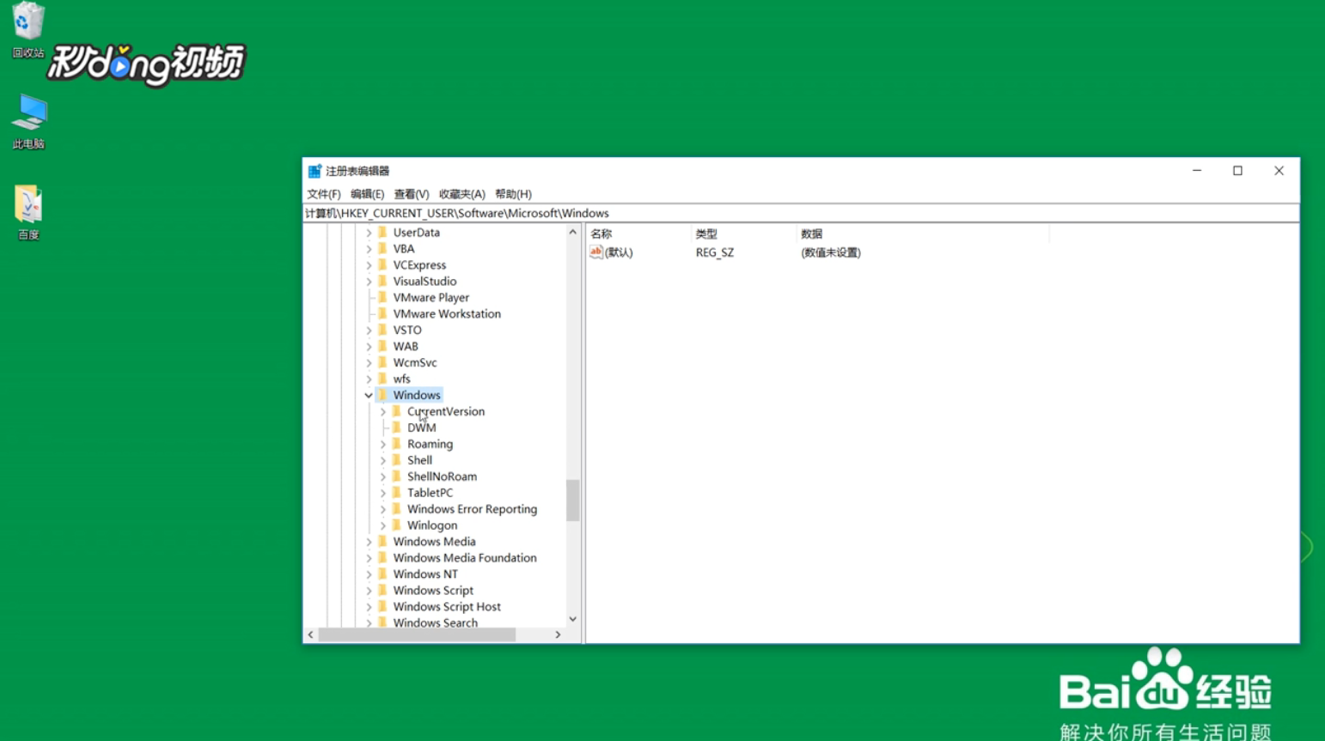Open the 收藏夹(A) menu
This screenshot has width=1325, height=741.
462,194
